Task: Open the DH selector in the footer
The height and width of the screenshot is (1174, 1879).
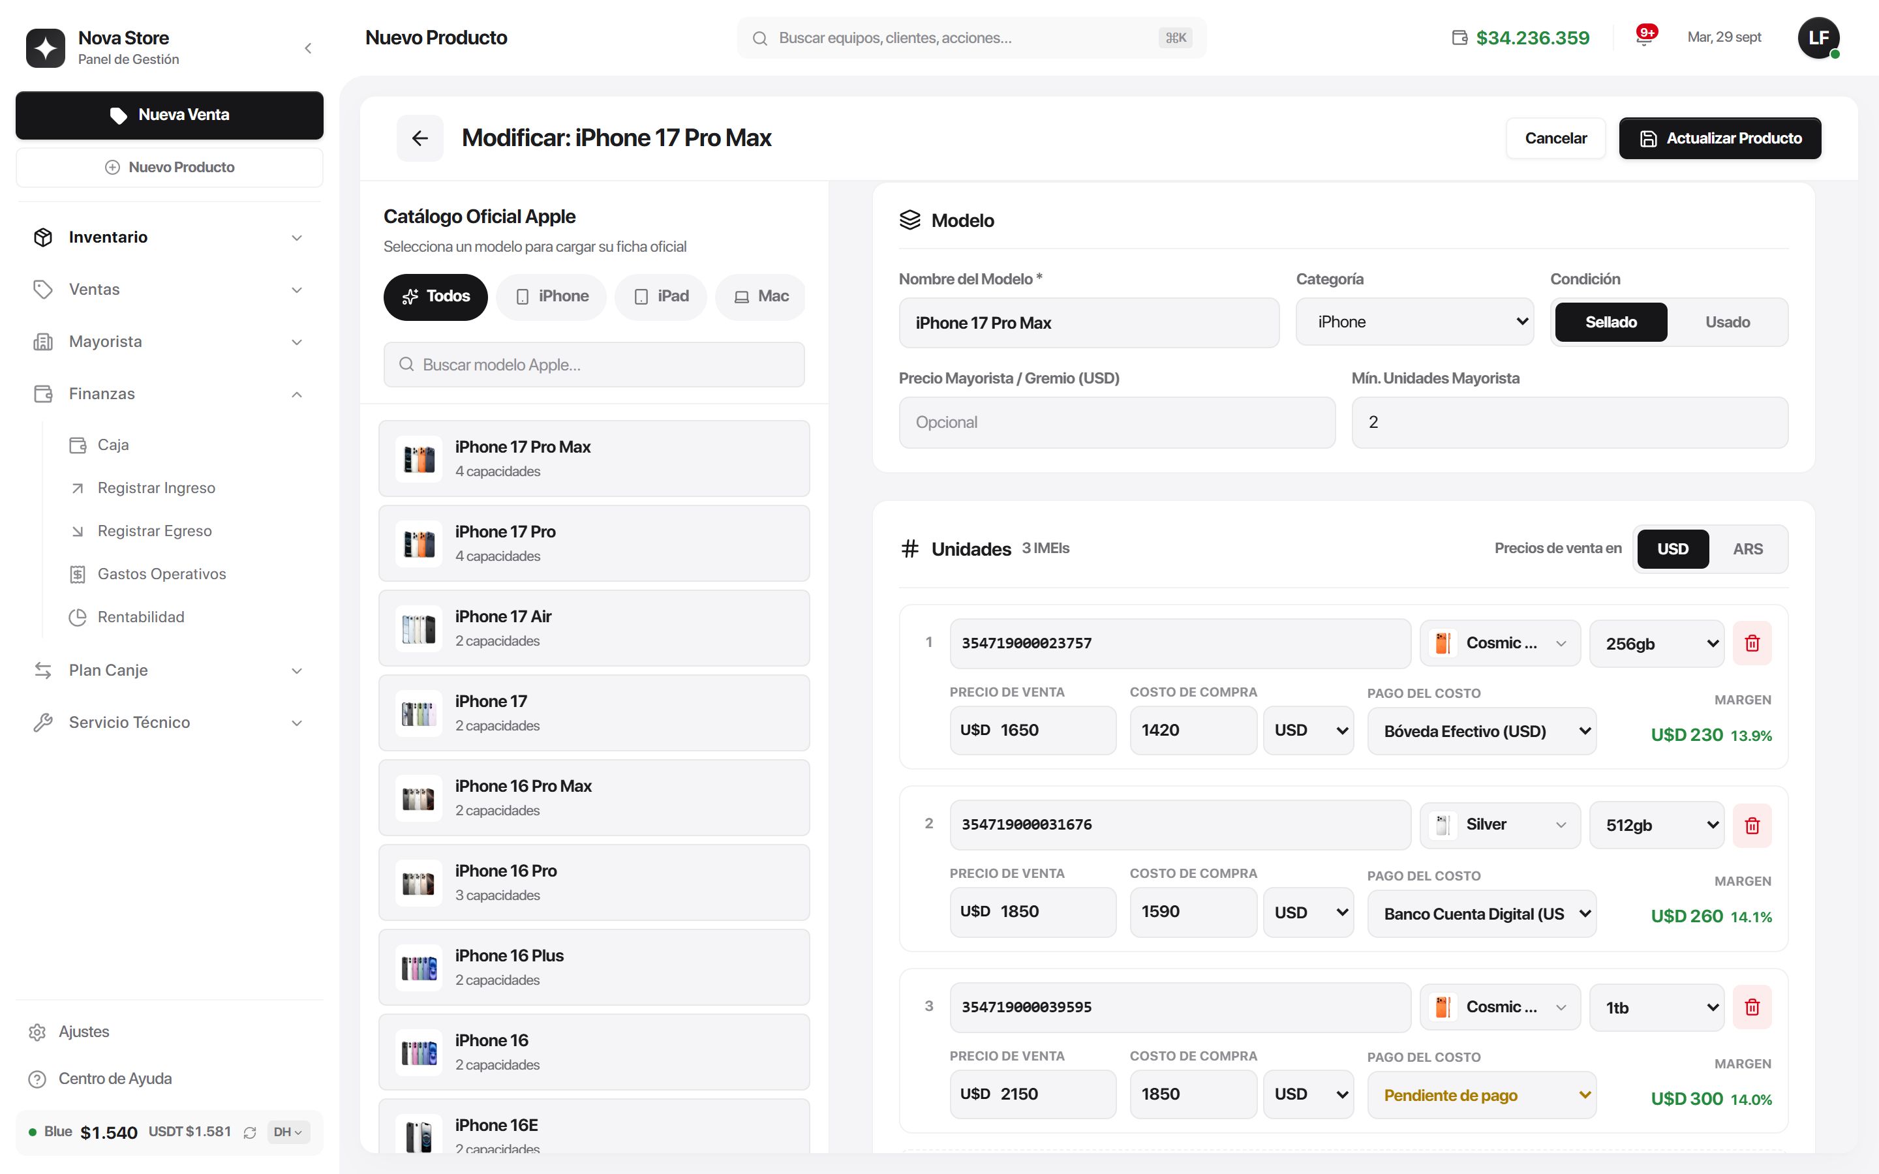Action: click(x=288, y=1132)
